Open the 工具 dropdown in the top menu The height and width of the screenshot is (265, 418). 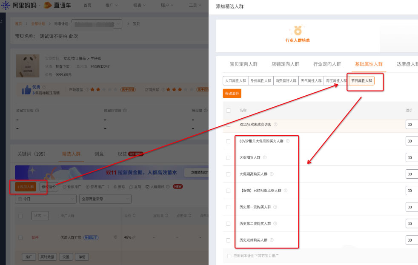(195, 6)
